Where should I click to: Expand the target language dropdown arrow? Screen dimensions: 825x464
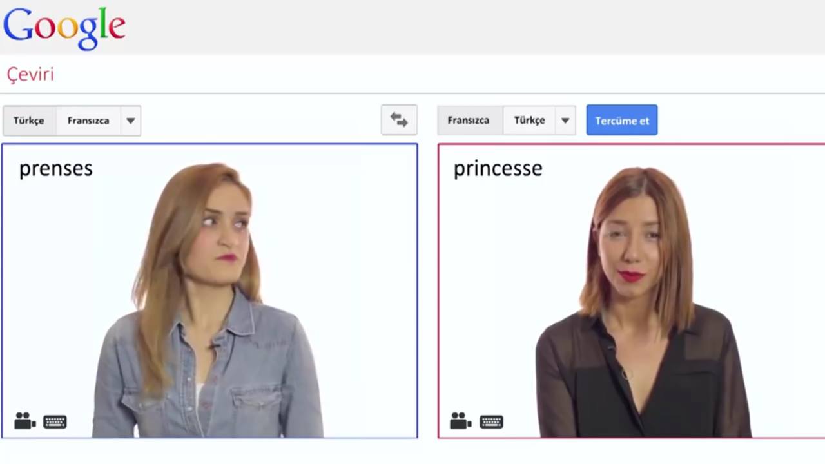[x=565, y=121]
